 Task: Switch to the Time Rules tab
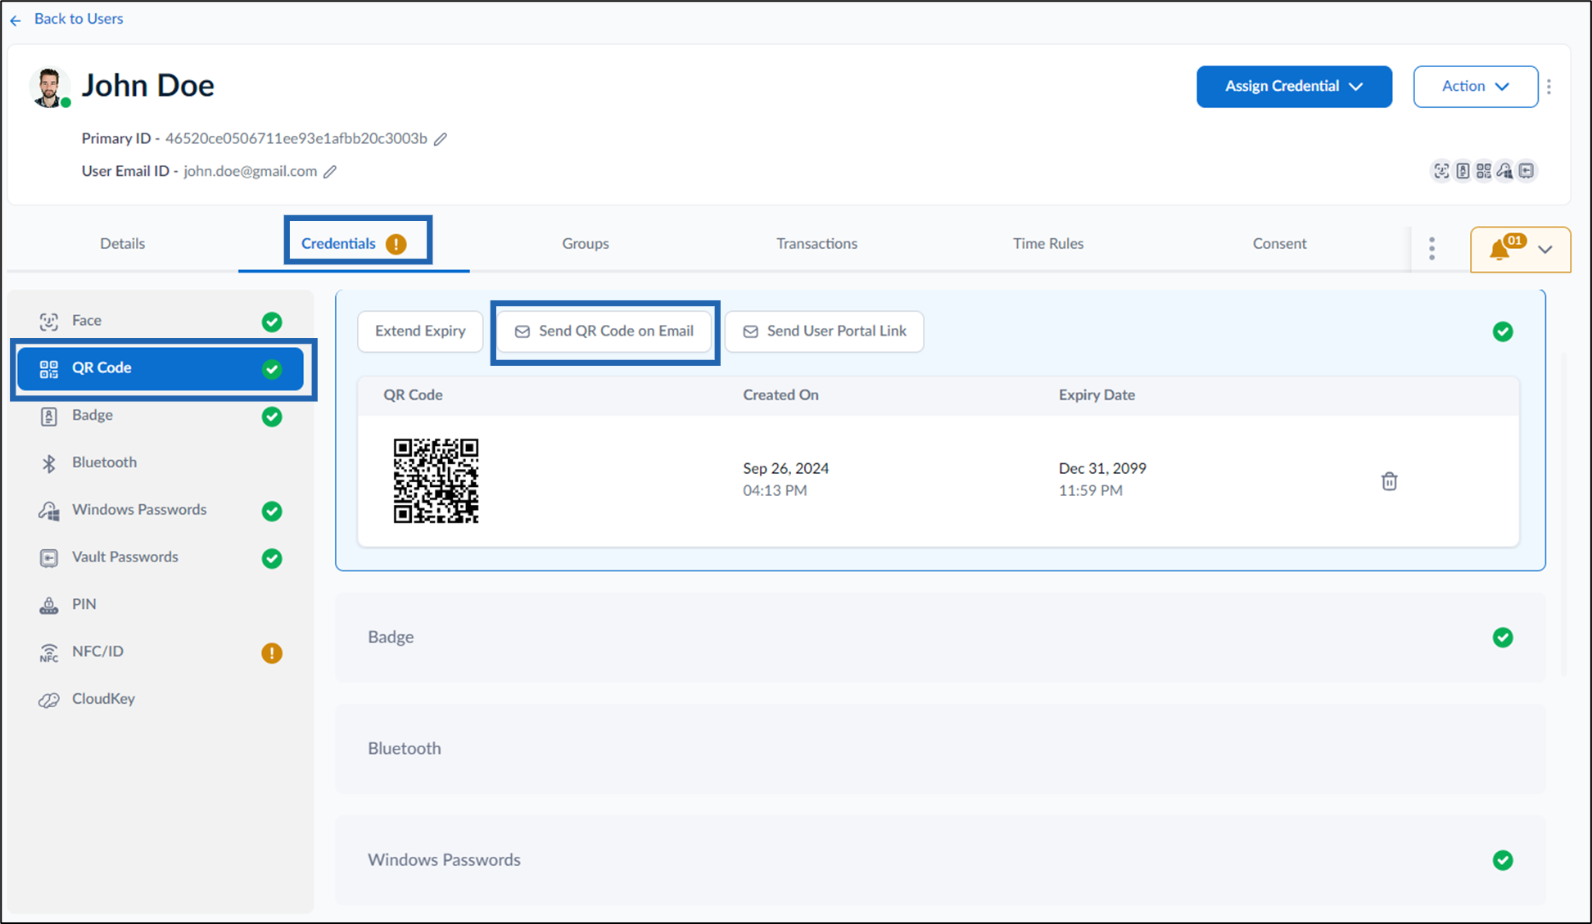point(1047,243)
